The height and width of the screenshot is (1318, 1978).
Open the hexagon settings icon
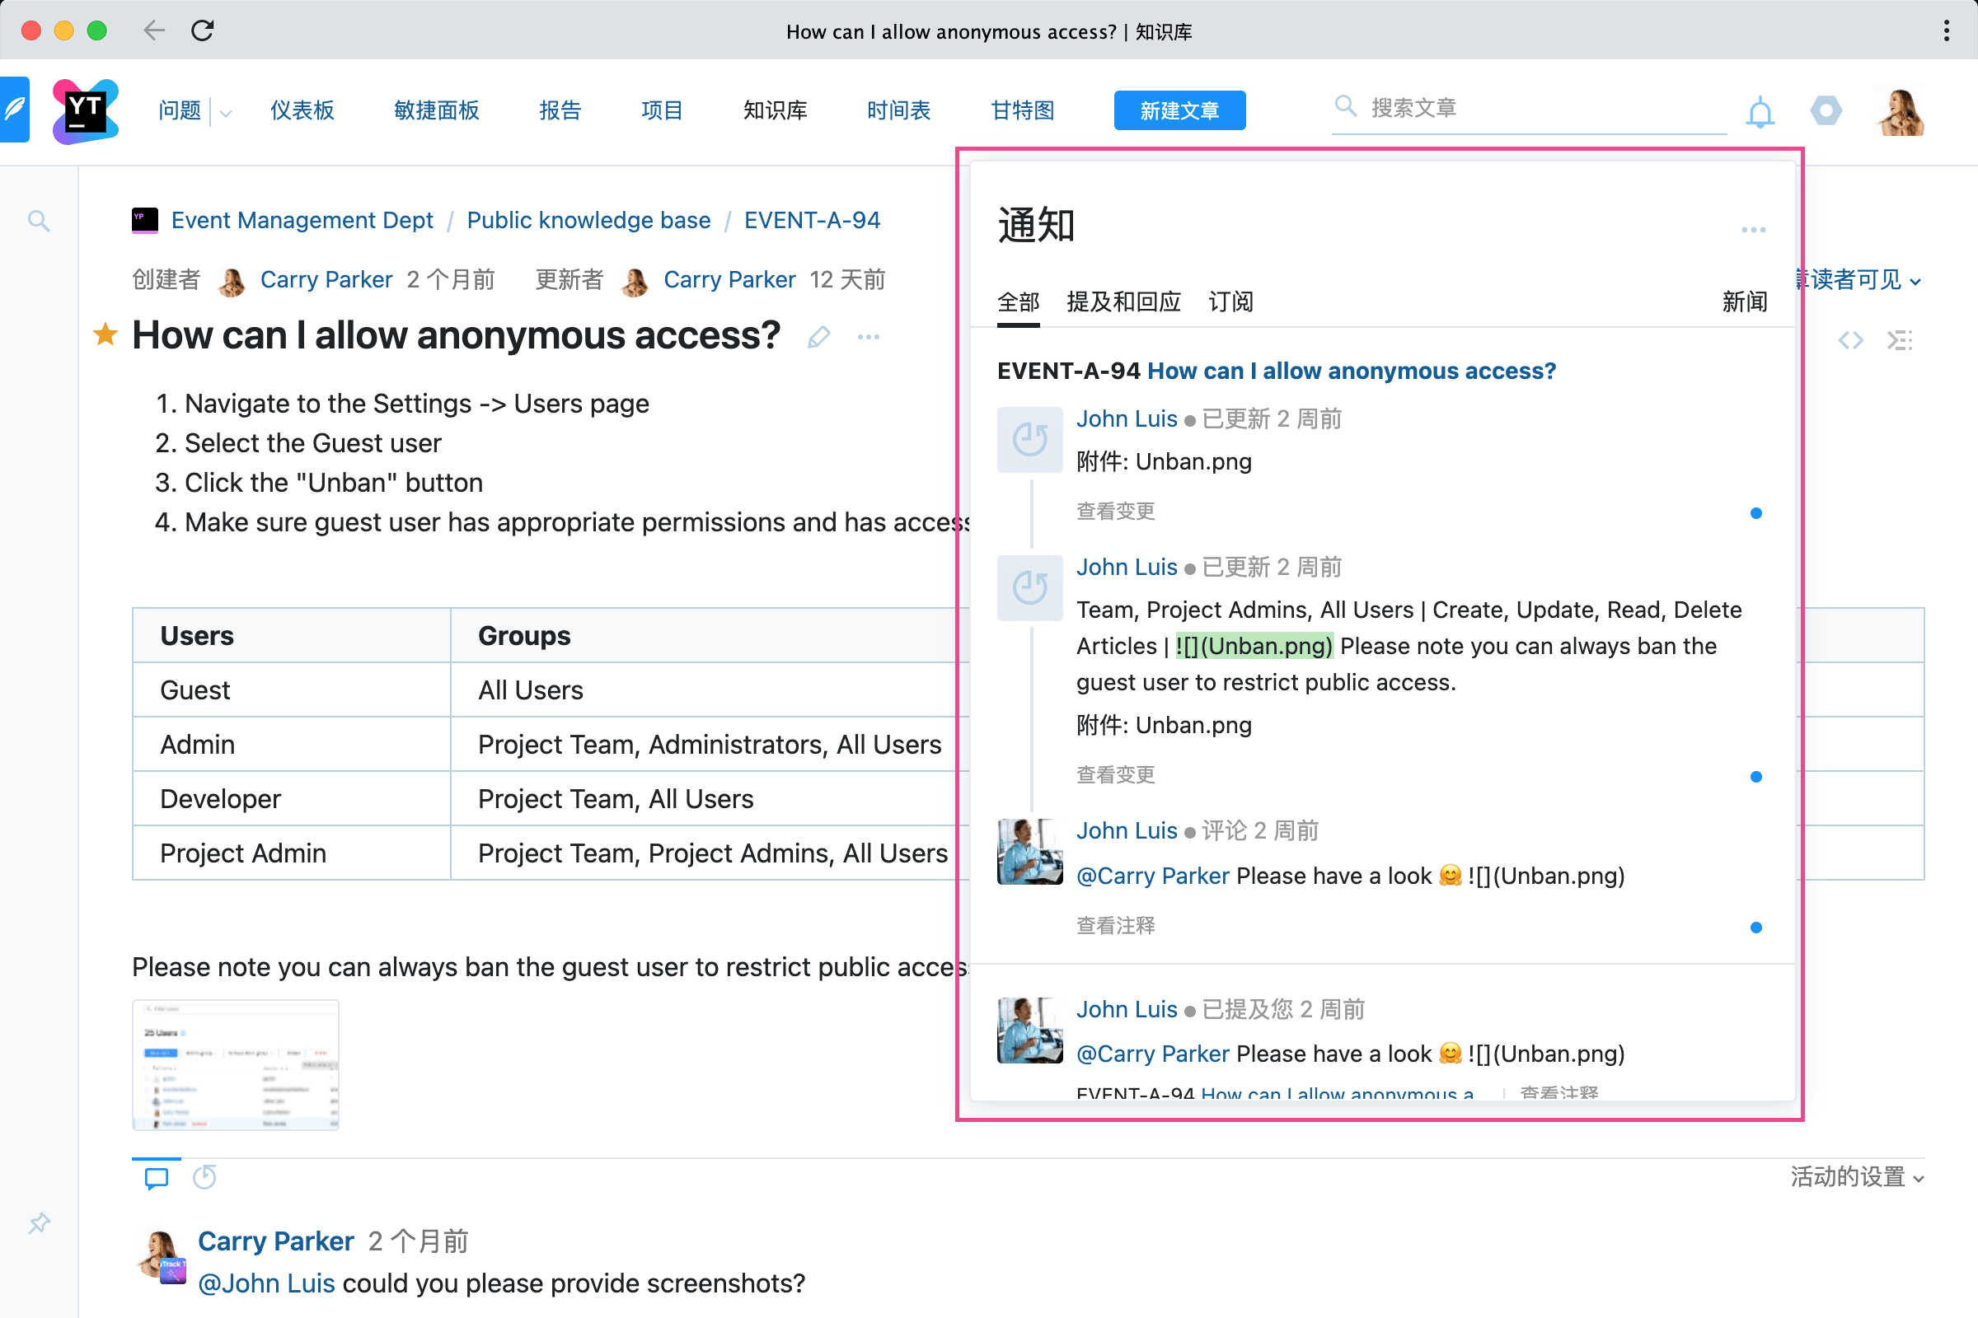(x=1825, y=110)
